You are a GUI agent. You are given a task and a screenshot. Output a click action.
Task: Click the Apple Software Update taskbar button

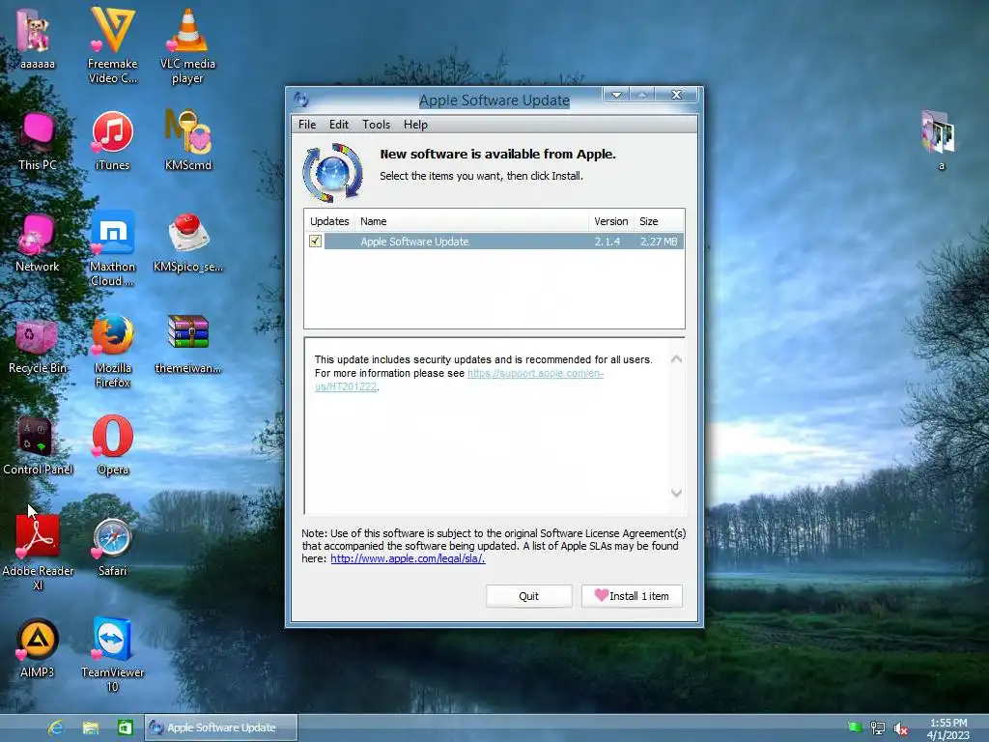(x=221, y=728)
